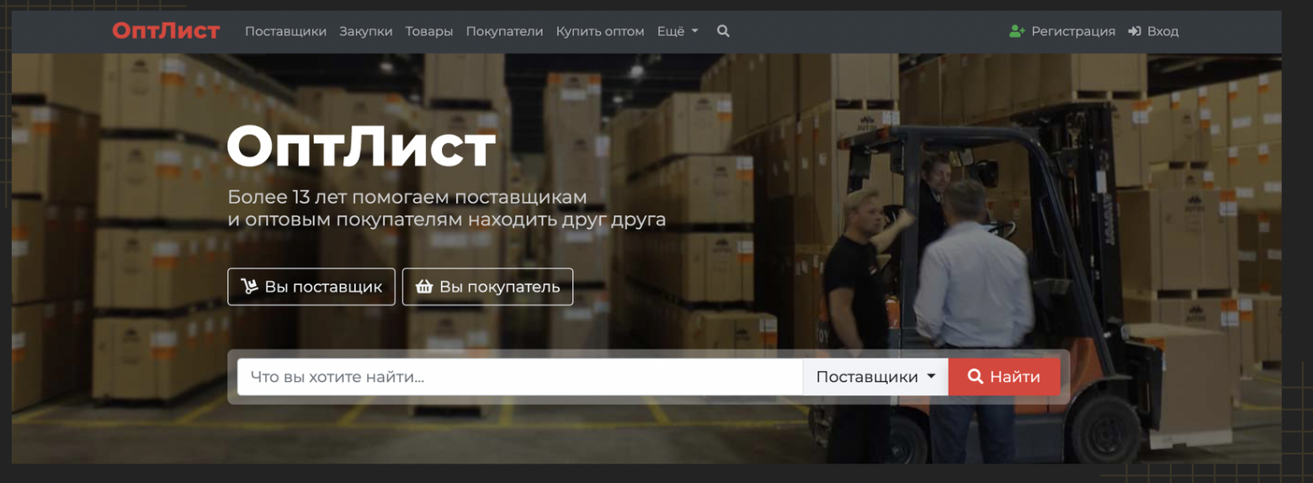Go to the Закупки section
Screen dimensions: 1313x483
(366, 31)
